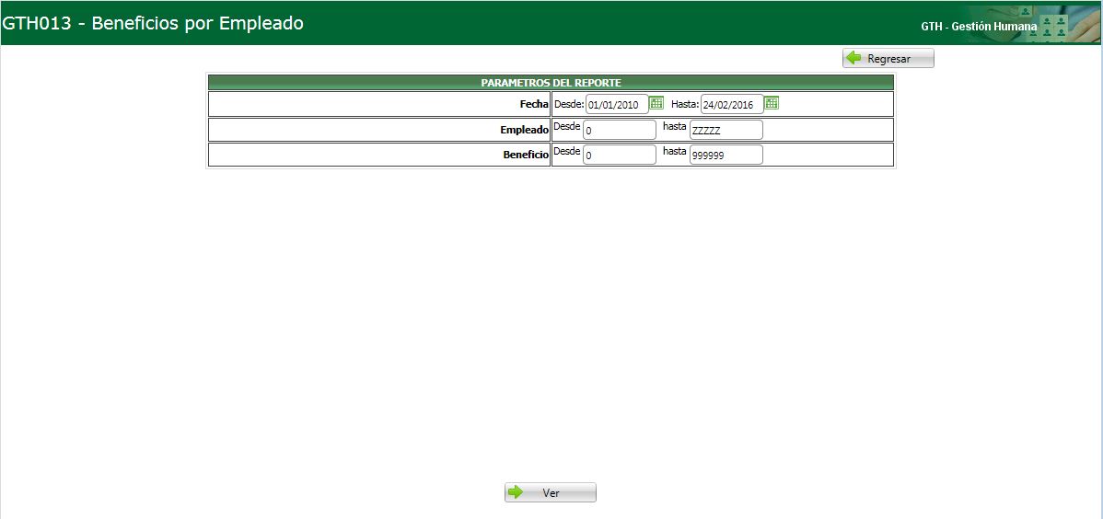Open calendar picker for Fecha Hasta
This screenshot has width=1103, height=519.
pos(772,103)
